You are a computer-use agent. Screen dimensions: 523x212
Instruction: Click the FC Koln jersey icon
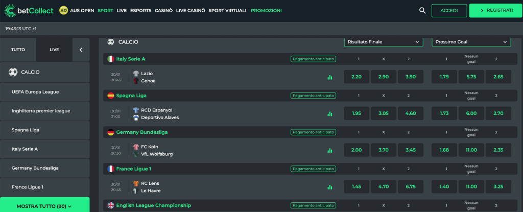[136, 147]
